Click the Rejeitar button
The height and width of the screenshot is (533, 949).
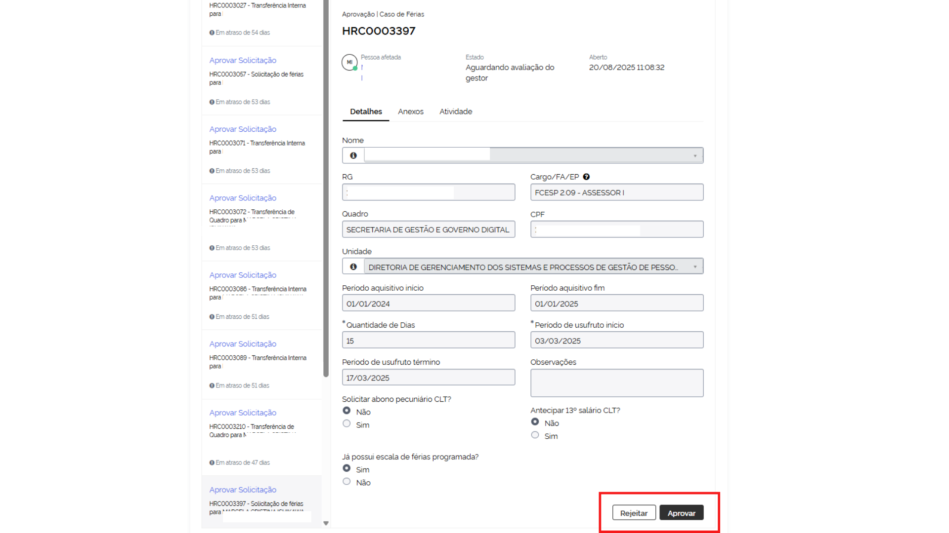click(x=634, y=513)
